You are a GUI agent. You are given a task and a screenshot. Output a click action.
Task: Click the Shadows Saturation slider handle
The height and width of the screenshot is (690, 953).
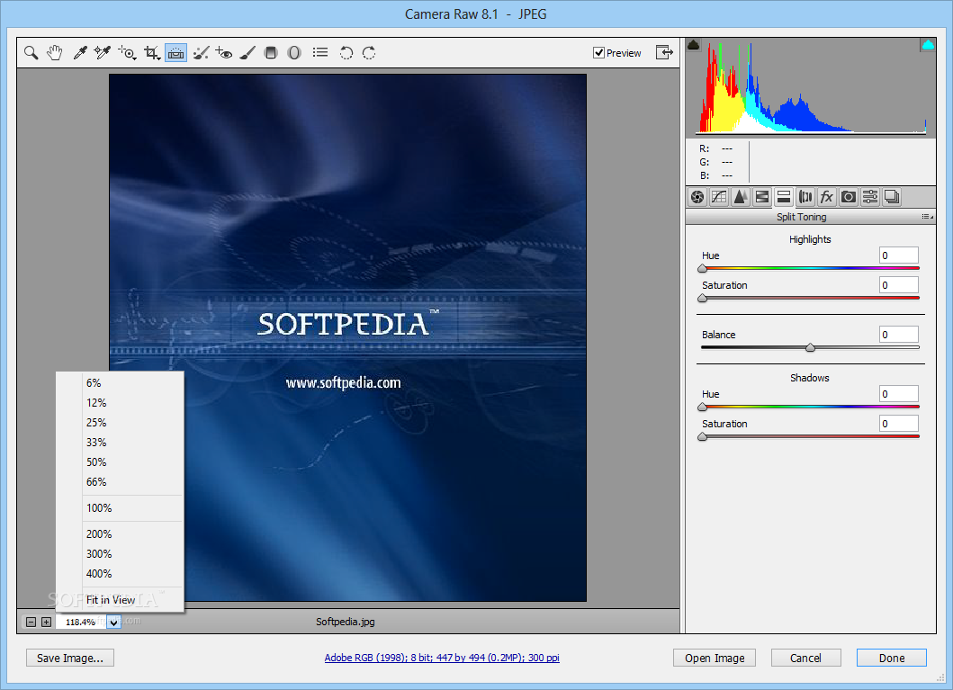[703, 436]
